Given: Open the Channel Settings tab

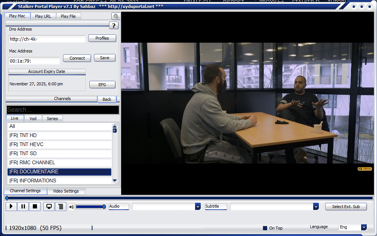Looking at the screenshot, I should pyautogui.click(x=25, y=191).
